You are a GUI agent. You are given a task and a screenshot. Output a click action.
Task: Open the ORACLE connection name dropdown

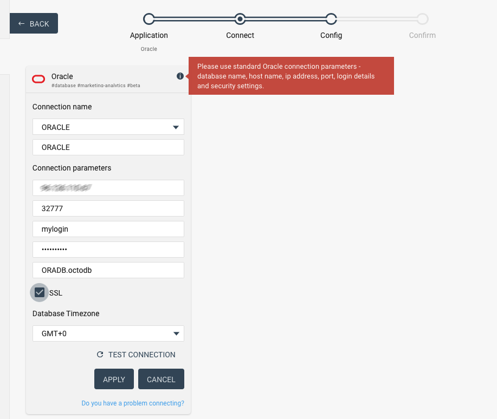[108, 127]
